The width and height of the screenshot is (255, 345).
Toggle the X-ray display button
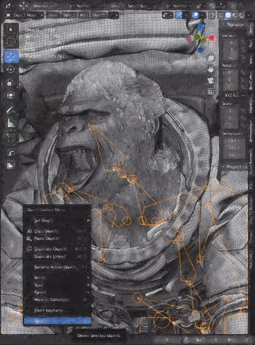tap(212, 15)
